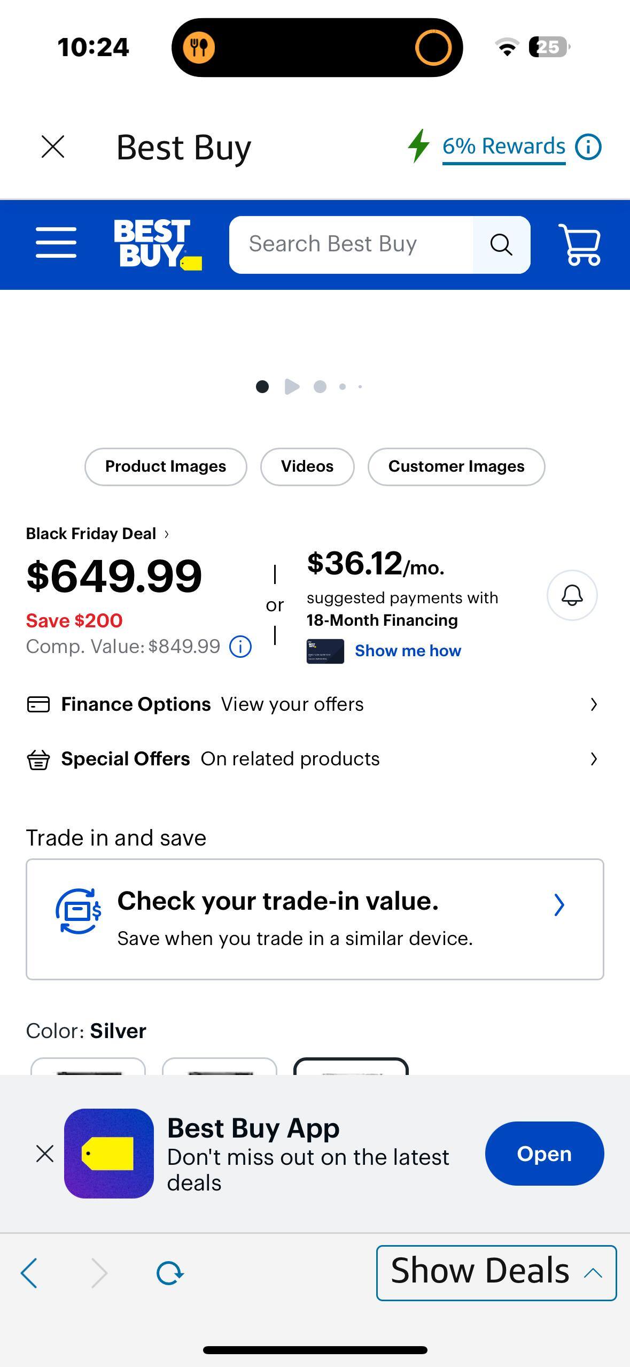The height and width of the screenshot is (1367, 630).
Task: Tap Open to launch the Best Buy App
Action: [x=543, y=1154]
